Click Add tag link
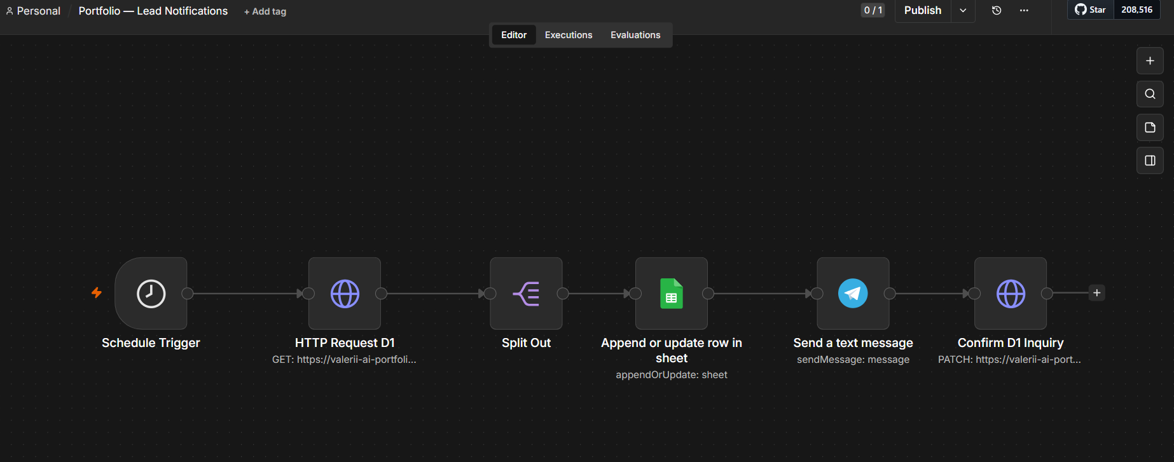The image size is (1174, 462). (x=265, y=11)
